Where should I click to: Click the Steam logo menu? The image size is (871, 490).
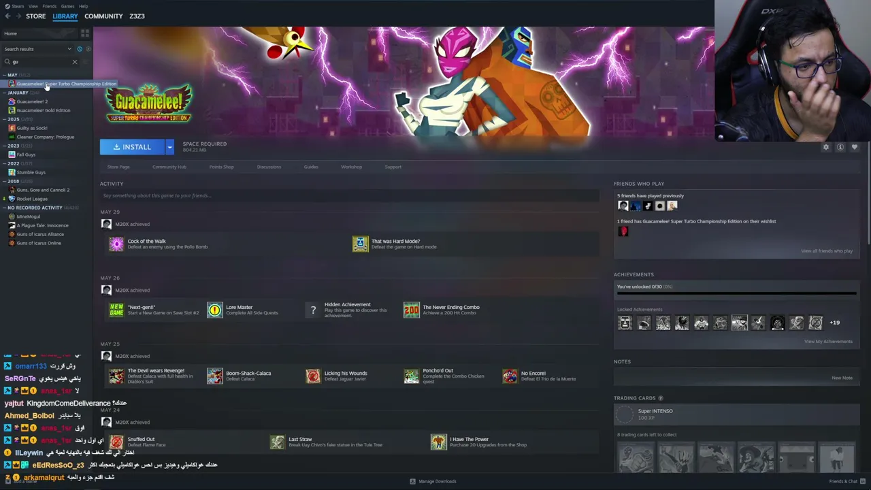[14, 6]
